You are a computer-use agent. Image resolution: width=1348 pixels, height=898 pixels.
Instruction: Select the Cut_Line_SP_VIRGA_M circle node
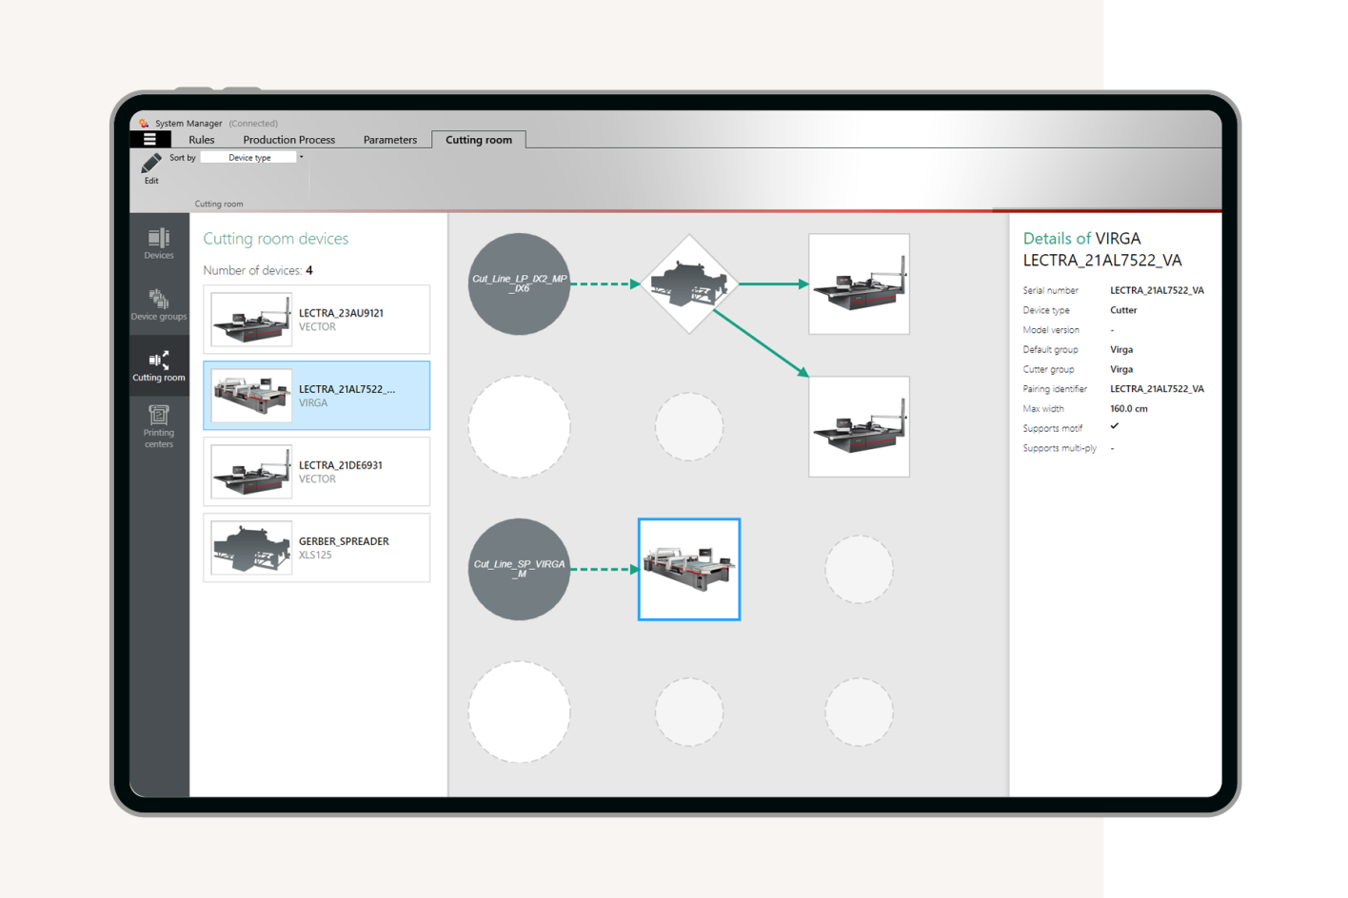(519, 569)
